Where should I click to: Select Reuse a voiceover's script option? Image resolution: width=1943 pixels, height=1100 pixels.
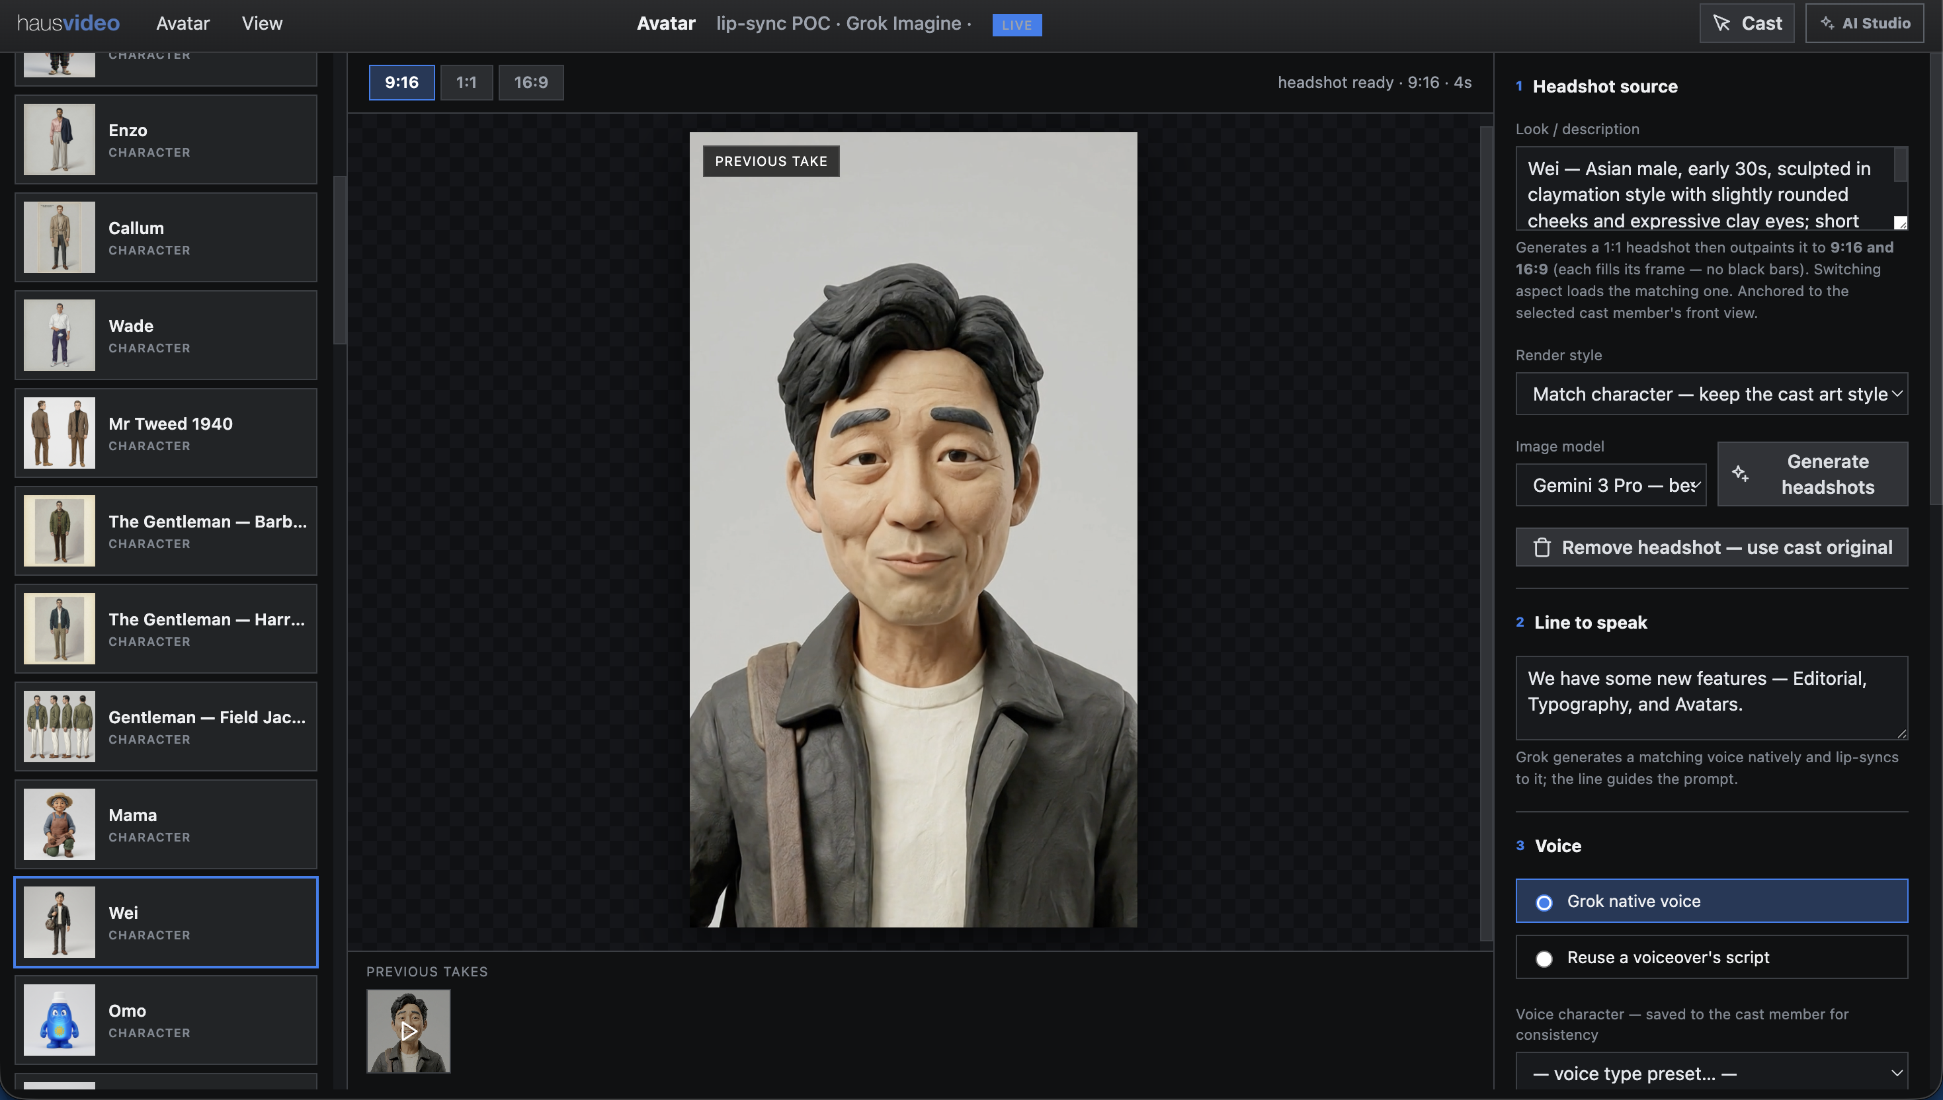(1712, 957)
